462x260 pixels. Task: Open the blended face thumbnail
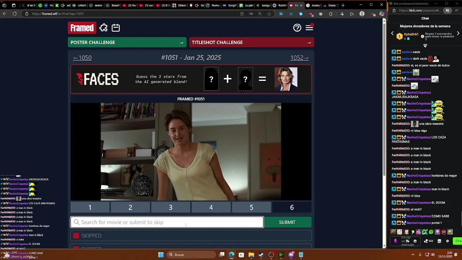(286, 79)
